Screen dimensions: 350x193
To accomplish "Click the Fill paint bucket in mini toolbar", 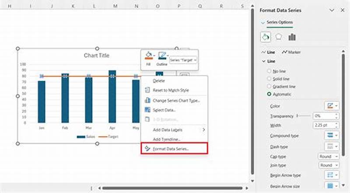I will coord(148,56).
